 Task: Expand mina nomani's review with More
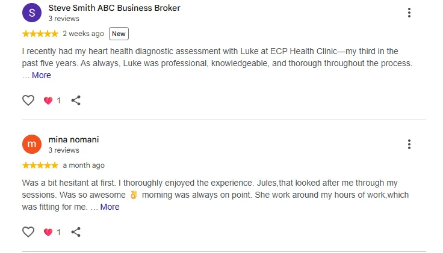pyautogui.click(x=110, y=207)
